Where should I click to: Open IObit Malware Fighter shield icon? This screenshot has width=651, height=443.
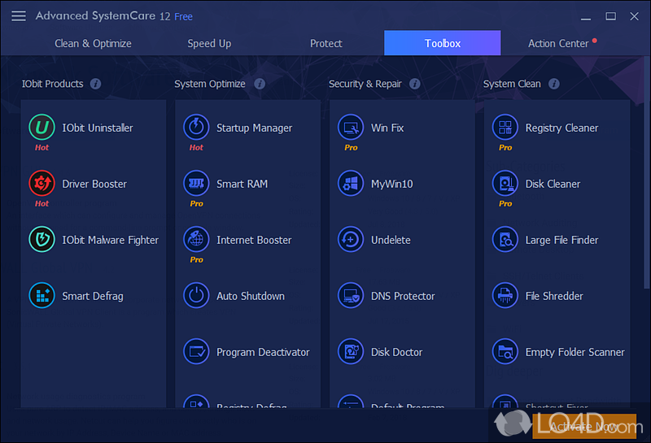[42, 240]
